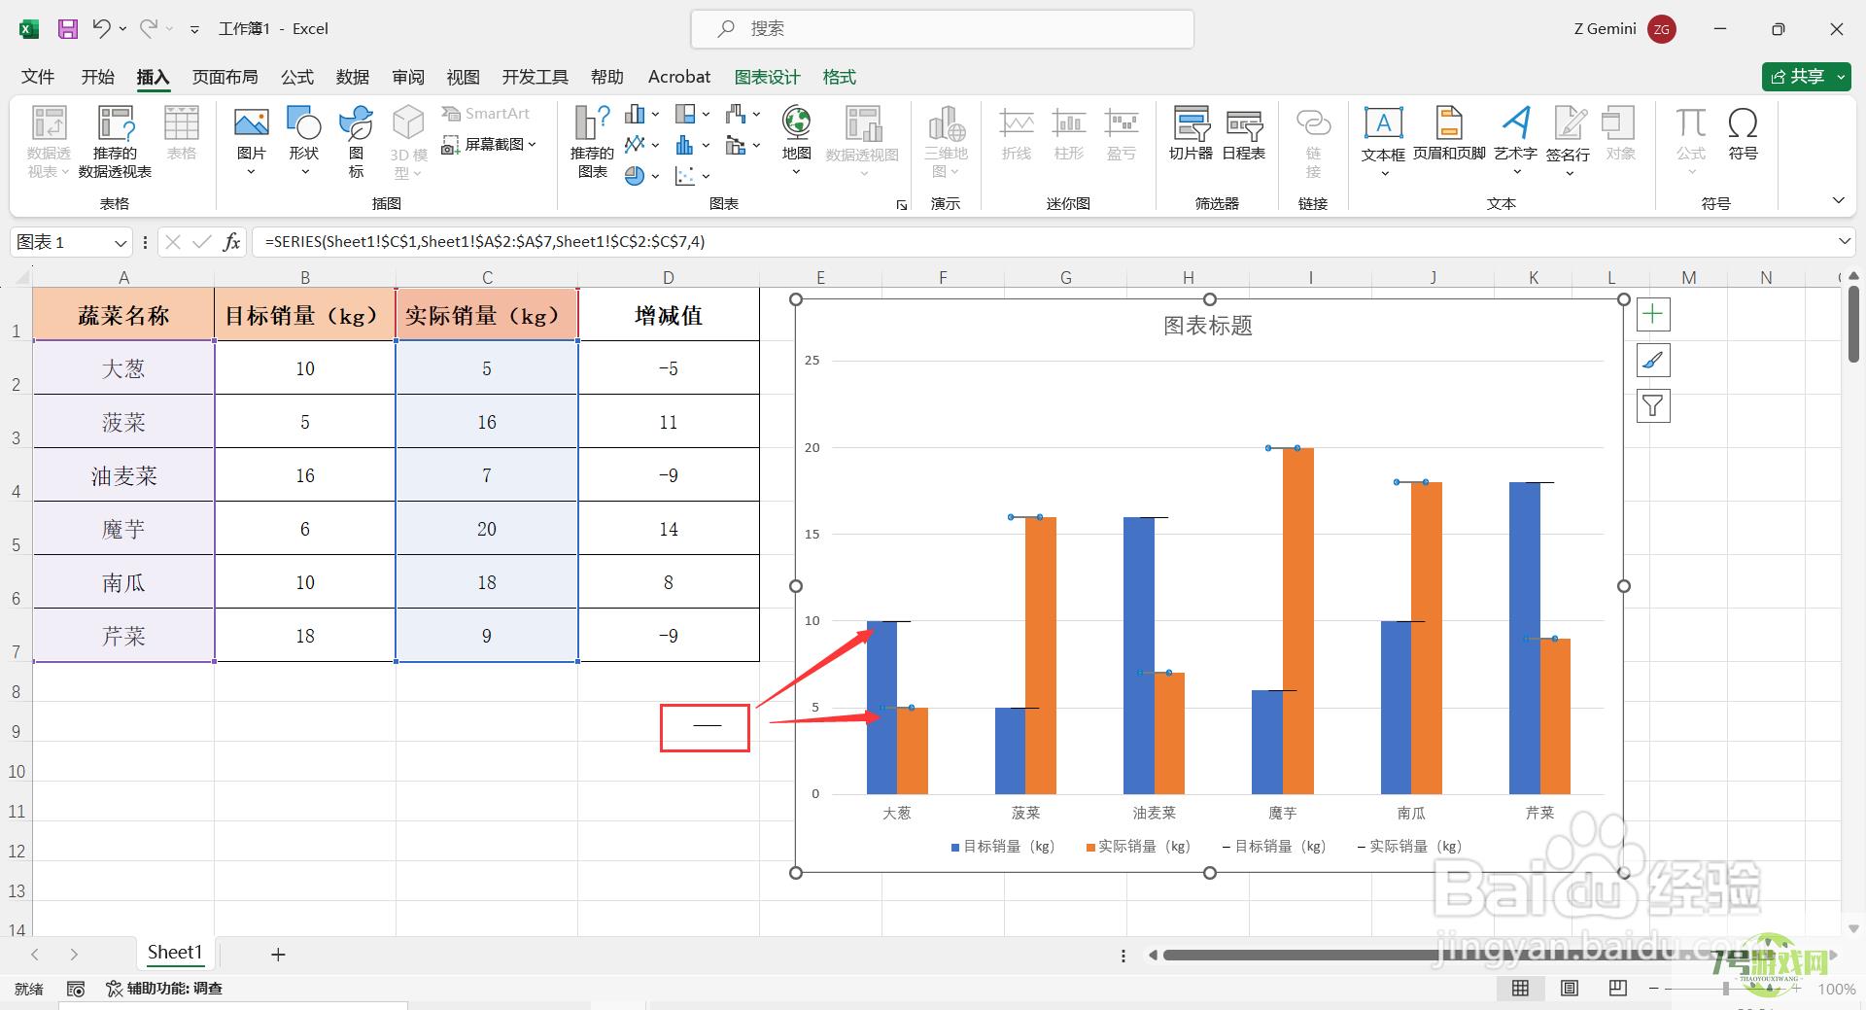The width and height of the screenshot is (1866, 1010).
Task: Switch to Format (格式) tab
Action: point(839,77)
